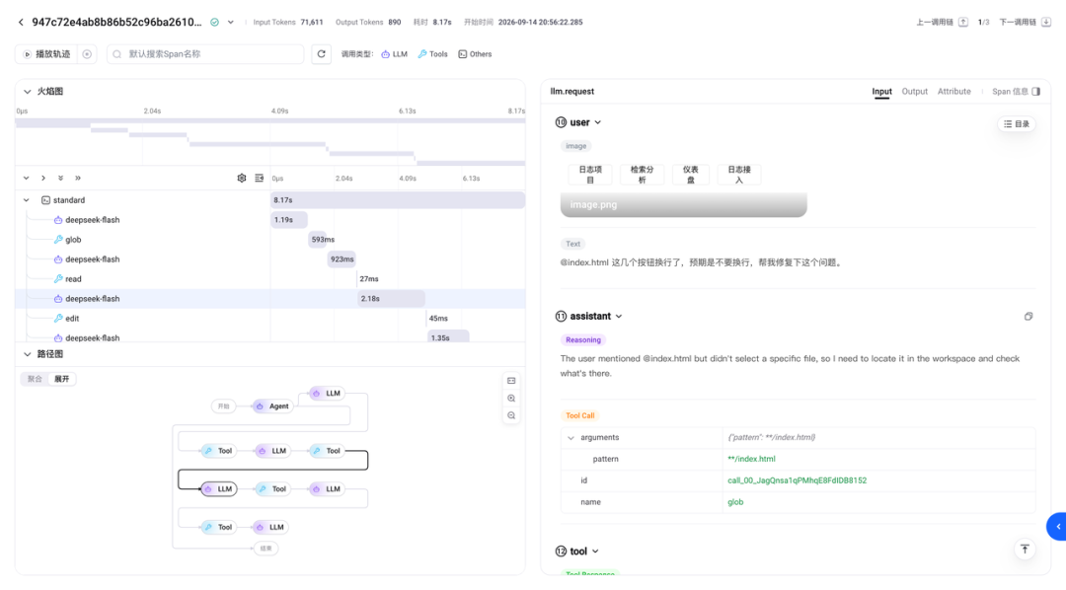Viewport: 1066px width, 590px height.
Task: Click the back arrow beside trace ID
Action: pos(21,23)
